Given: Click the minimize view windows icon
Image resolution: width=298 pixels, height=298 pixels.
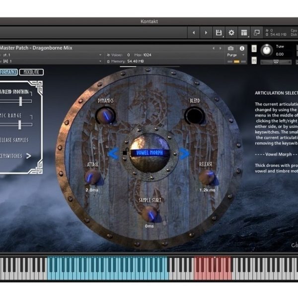Looking at the screenshot, I should (257, 33).
